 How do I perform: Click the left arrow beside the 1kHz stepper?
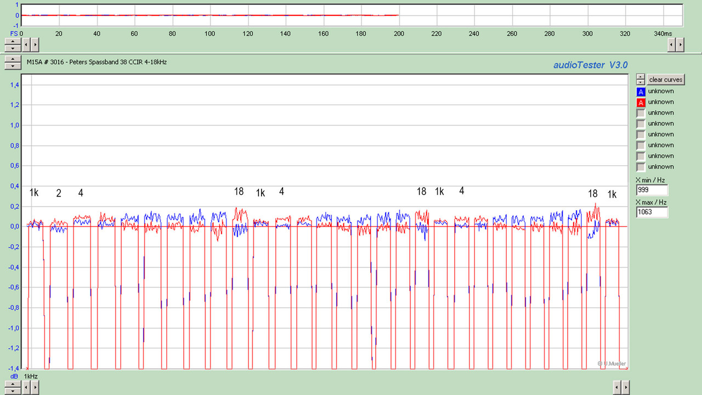point(25,387)
